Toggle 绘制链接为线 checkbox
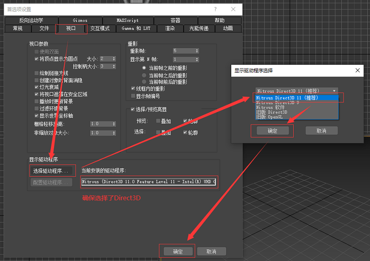The width and height of the screenshot is (370, 261). pos(37,73)
